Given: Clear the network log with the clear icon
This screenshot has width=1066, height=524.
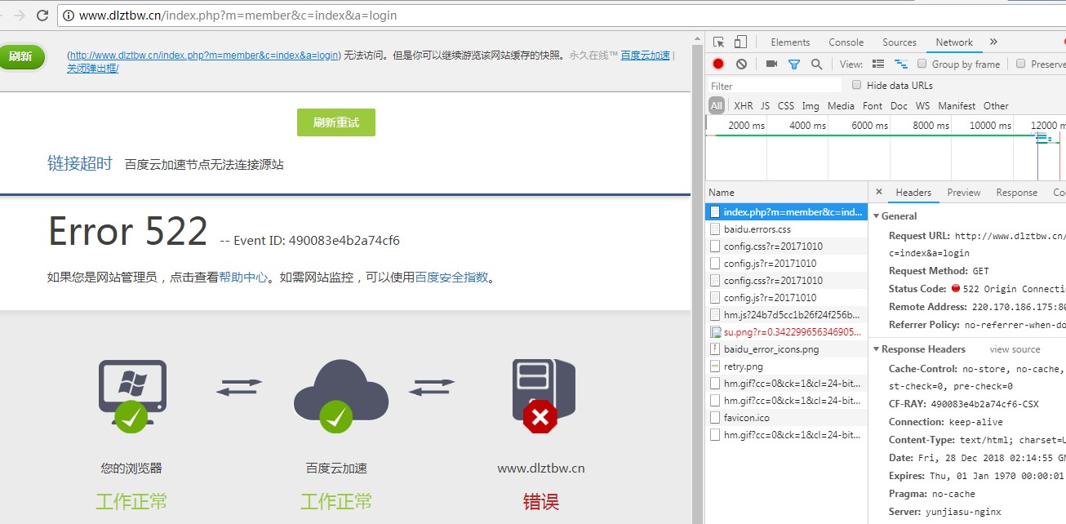Looking at the screenshot, I should coord(741,64).
